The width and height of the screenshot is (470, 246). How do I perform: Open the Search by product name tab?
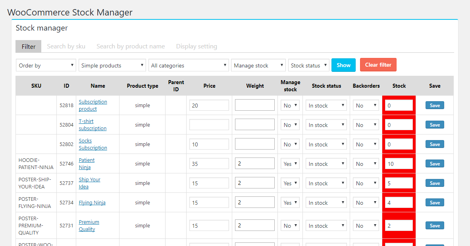131,46
